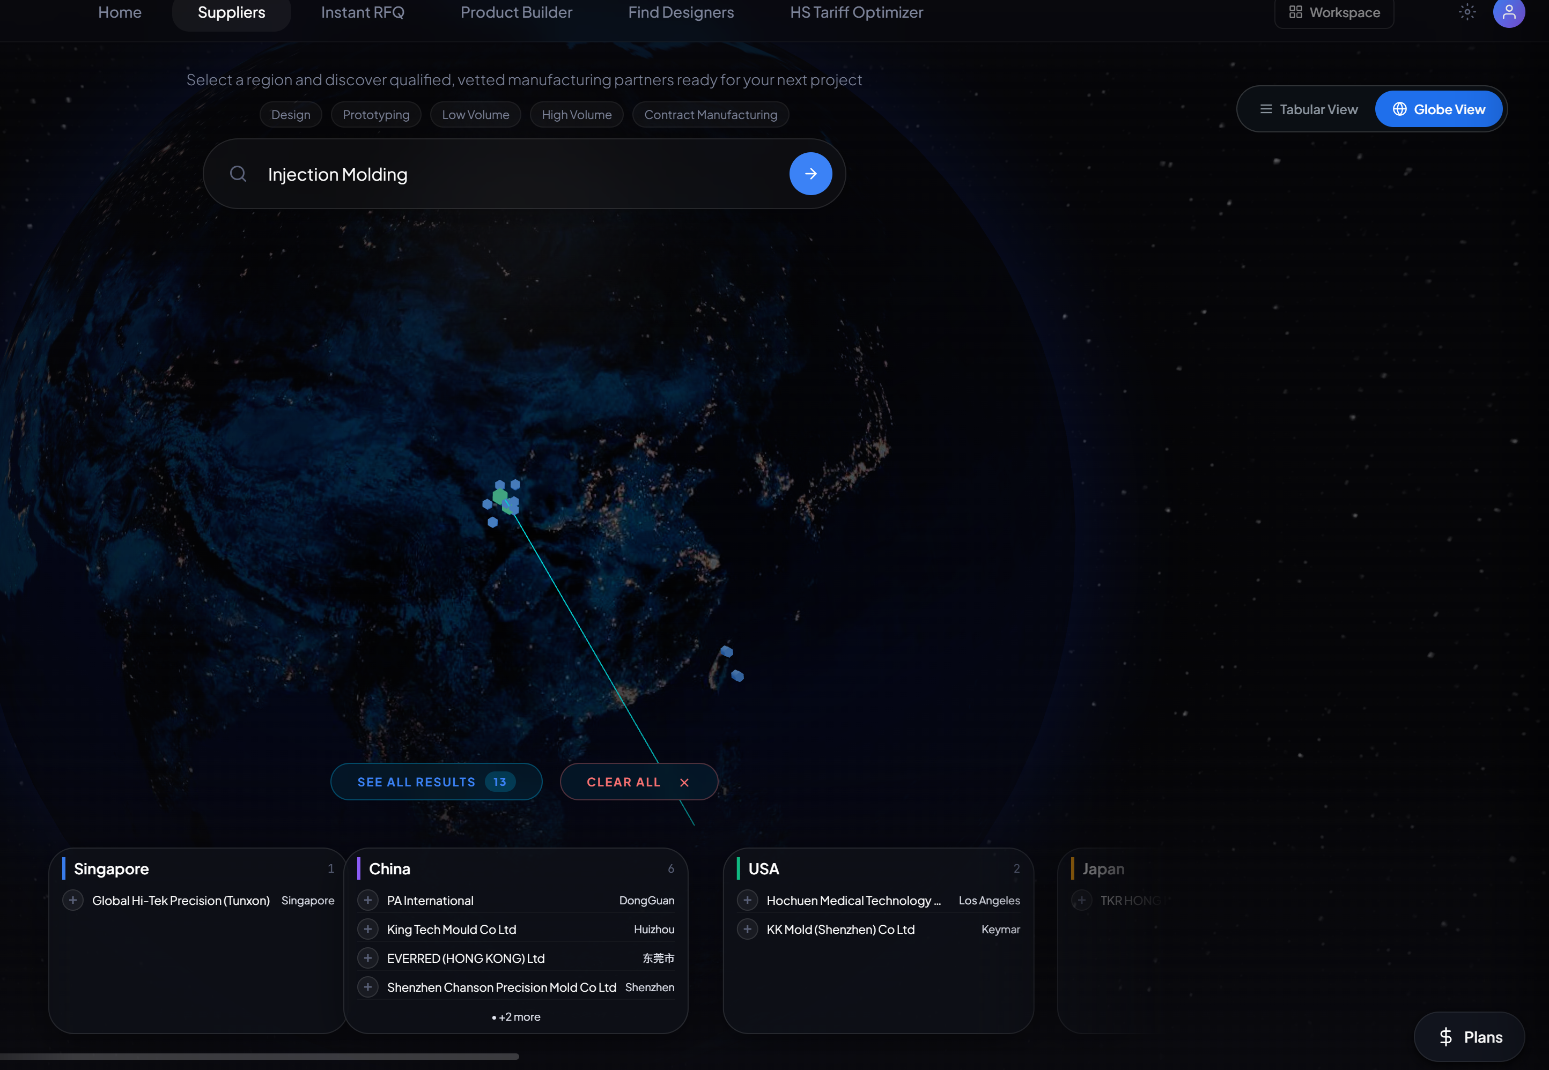Open the Instant RFQ tab
The height and width of the screenshot is (1070, 1549).
tap(362, 13)
